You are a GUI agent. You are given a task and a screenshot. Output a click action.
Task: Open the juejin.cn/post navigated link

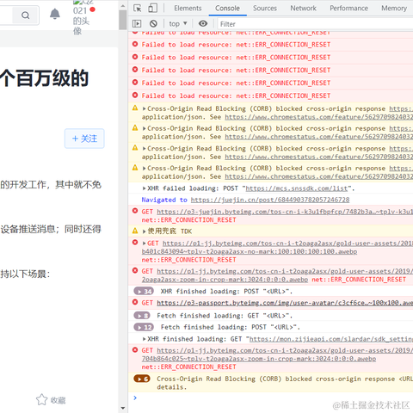270,200
